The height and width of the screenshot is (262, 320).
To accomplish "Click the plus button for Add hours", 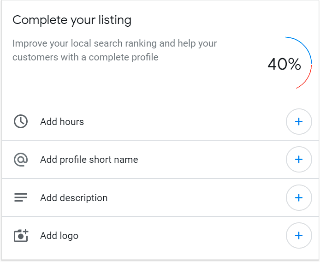I will tap(299, 121).
